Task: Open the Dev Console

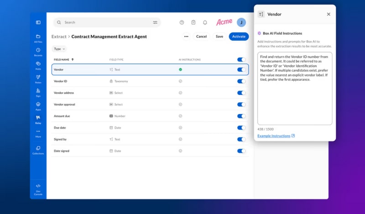Action: click(x=38, y=188)
